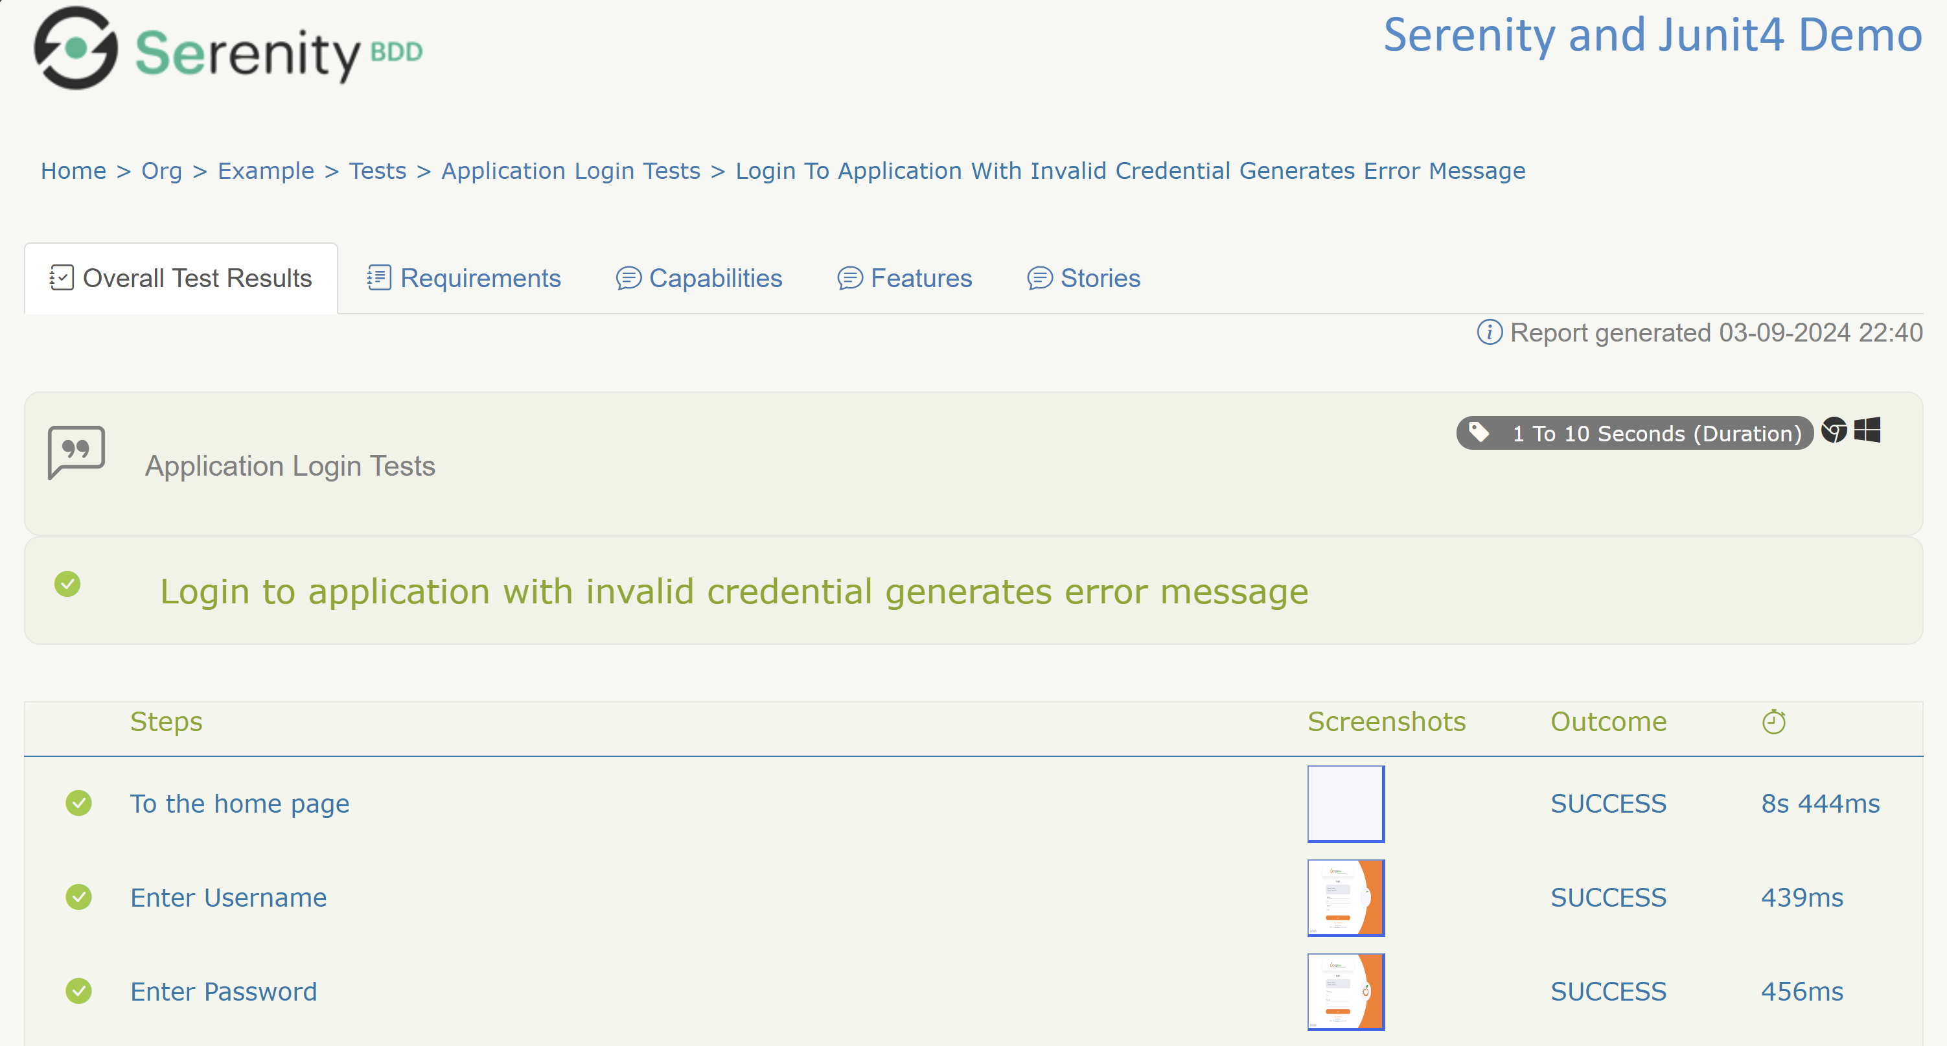Click the success check beside Enter Username
This screenshot has height=1046, width=1947.
click(x=78, y=897)
